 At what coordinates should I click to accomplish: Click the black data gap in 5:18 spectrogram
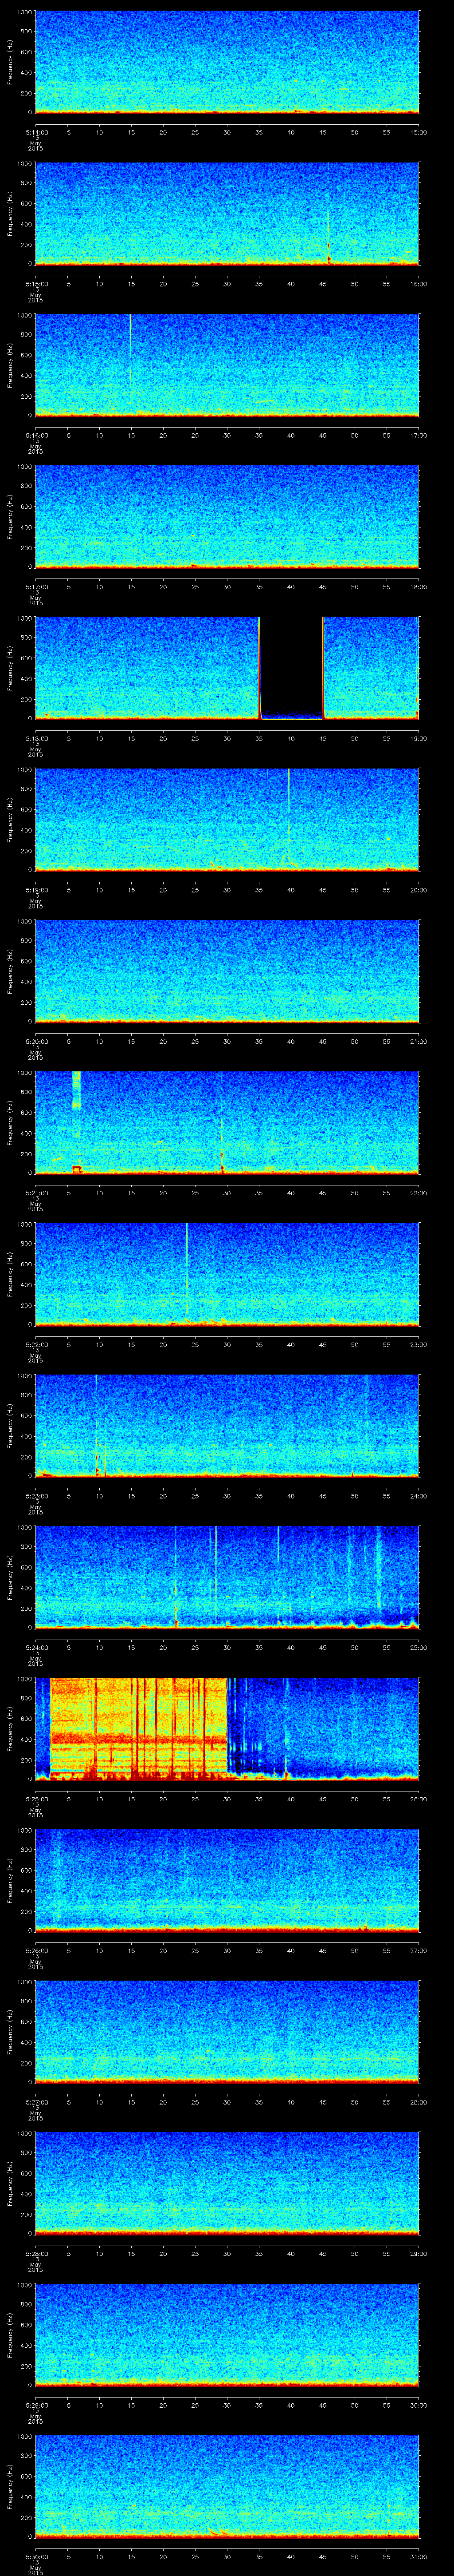click(291, 665)
